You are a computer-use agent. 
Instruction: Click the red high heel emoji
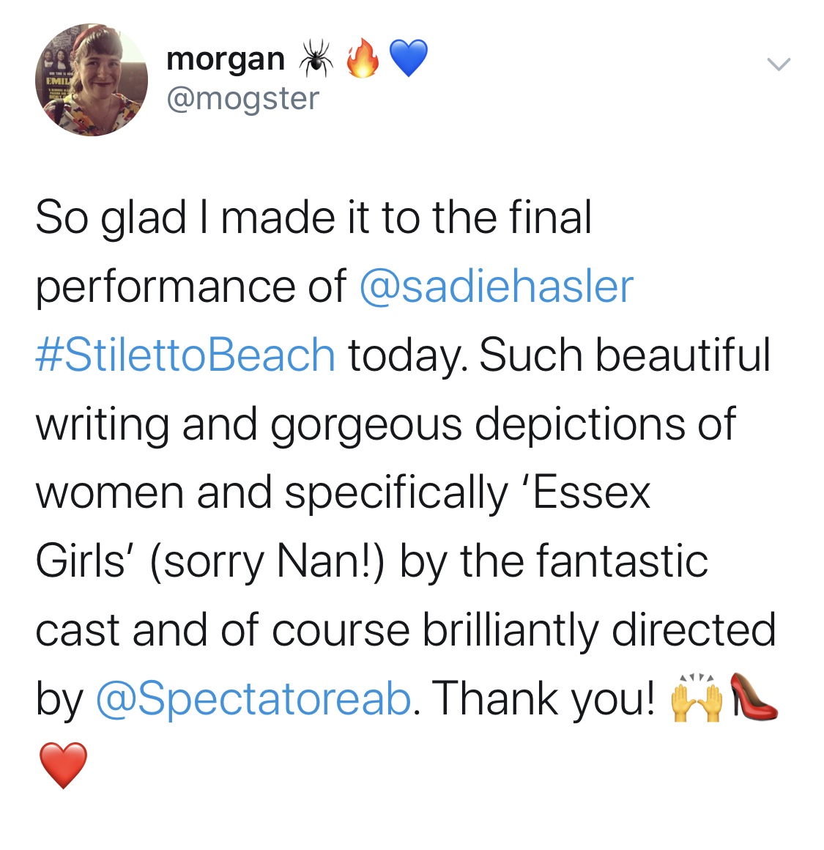753,698
